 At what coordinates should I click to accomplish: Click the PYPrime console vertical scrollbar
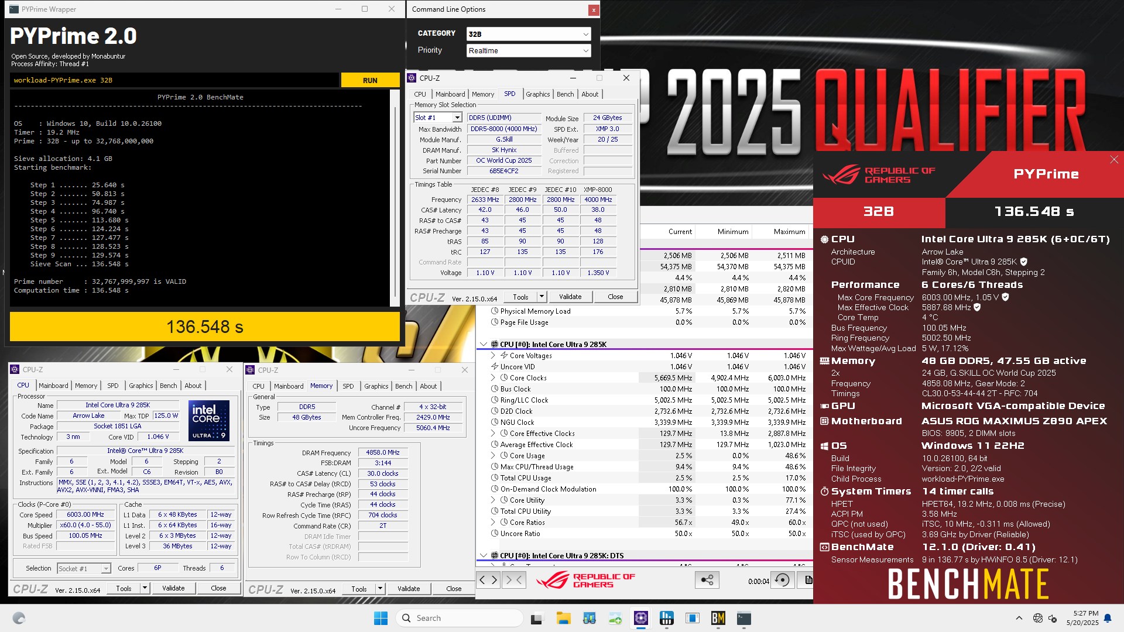click(394, 197)
